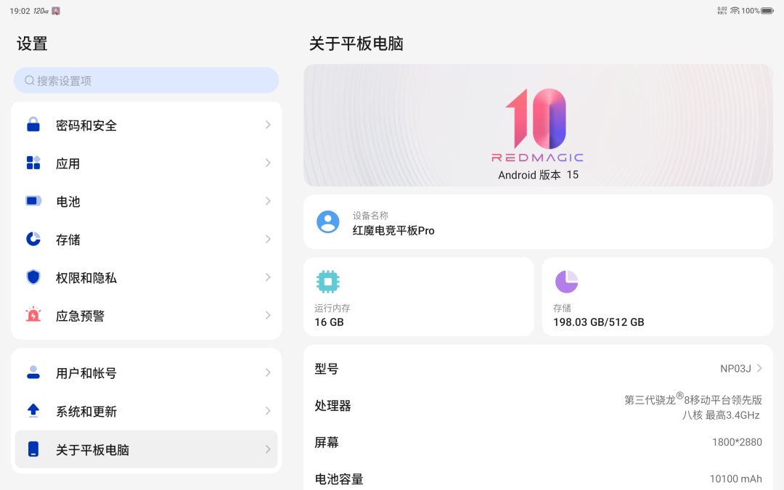Viewport: 784px width, 490px height.
Task: Click the Wi-Fi status bar icon
Action: coord(735,10)
